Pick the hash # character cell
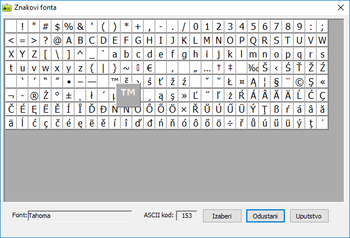The width and height of the screenshot is (350, 238). point(46,26)
